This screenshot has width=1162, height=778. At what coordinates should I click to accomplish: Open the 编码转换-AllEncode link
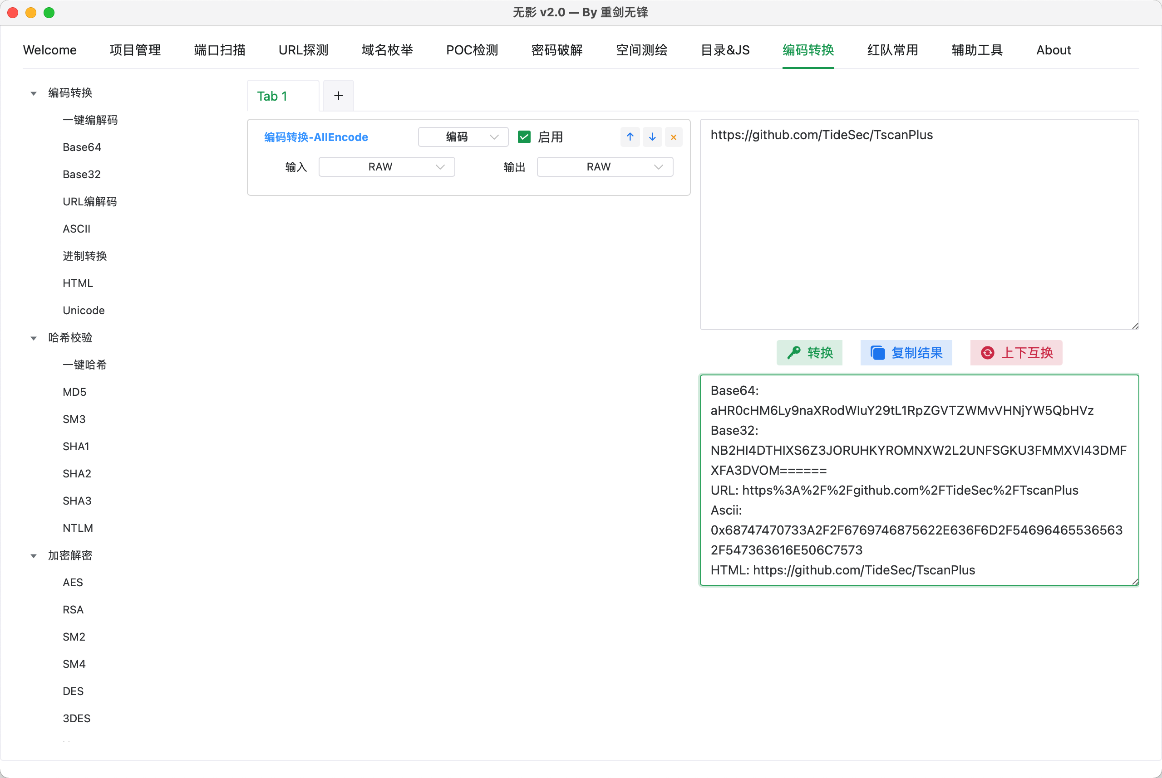(x=316, y=137)
